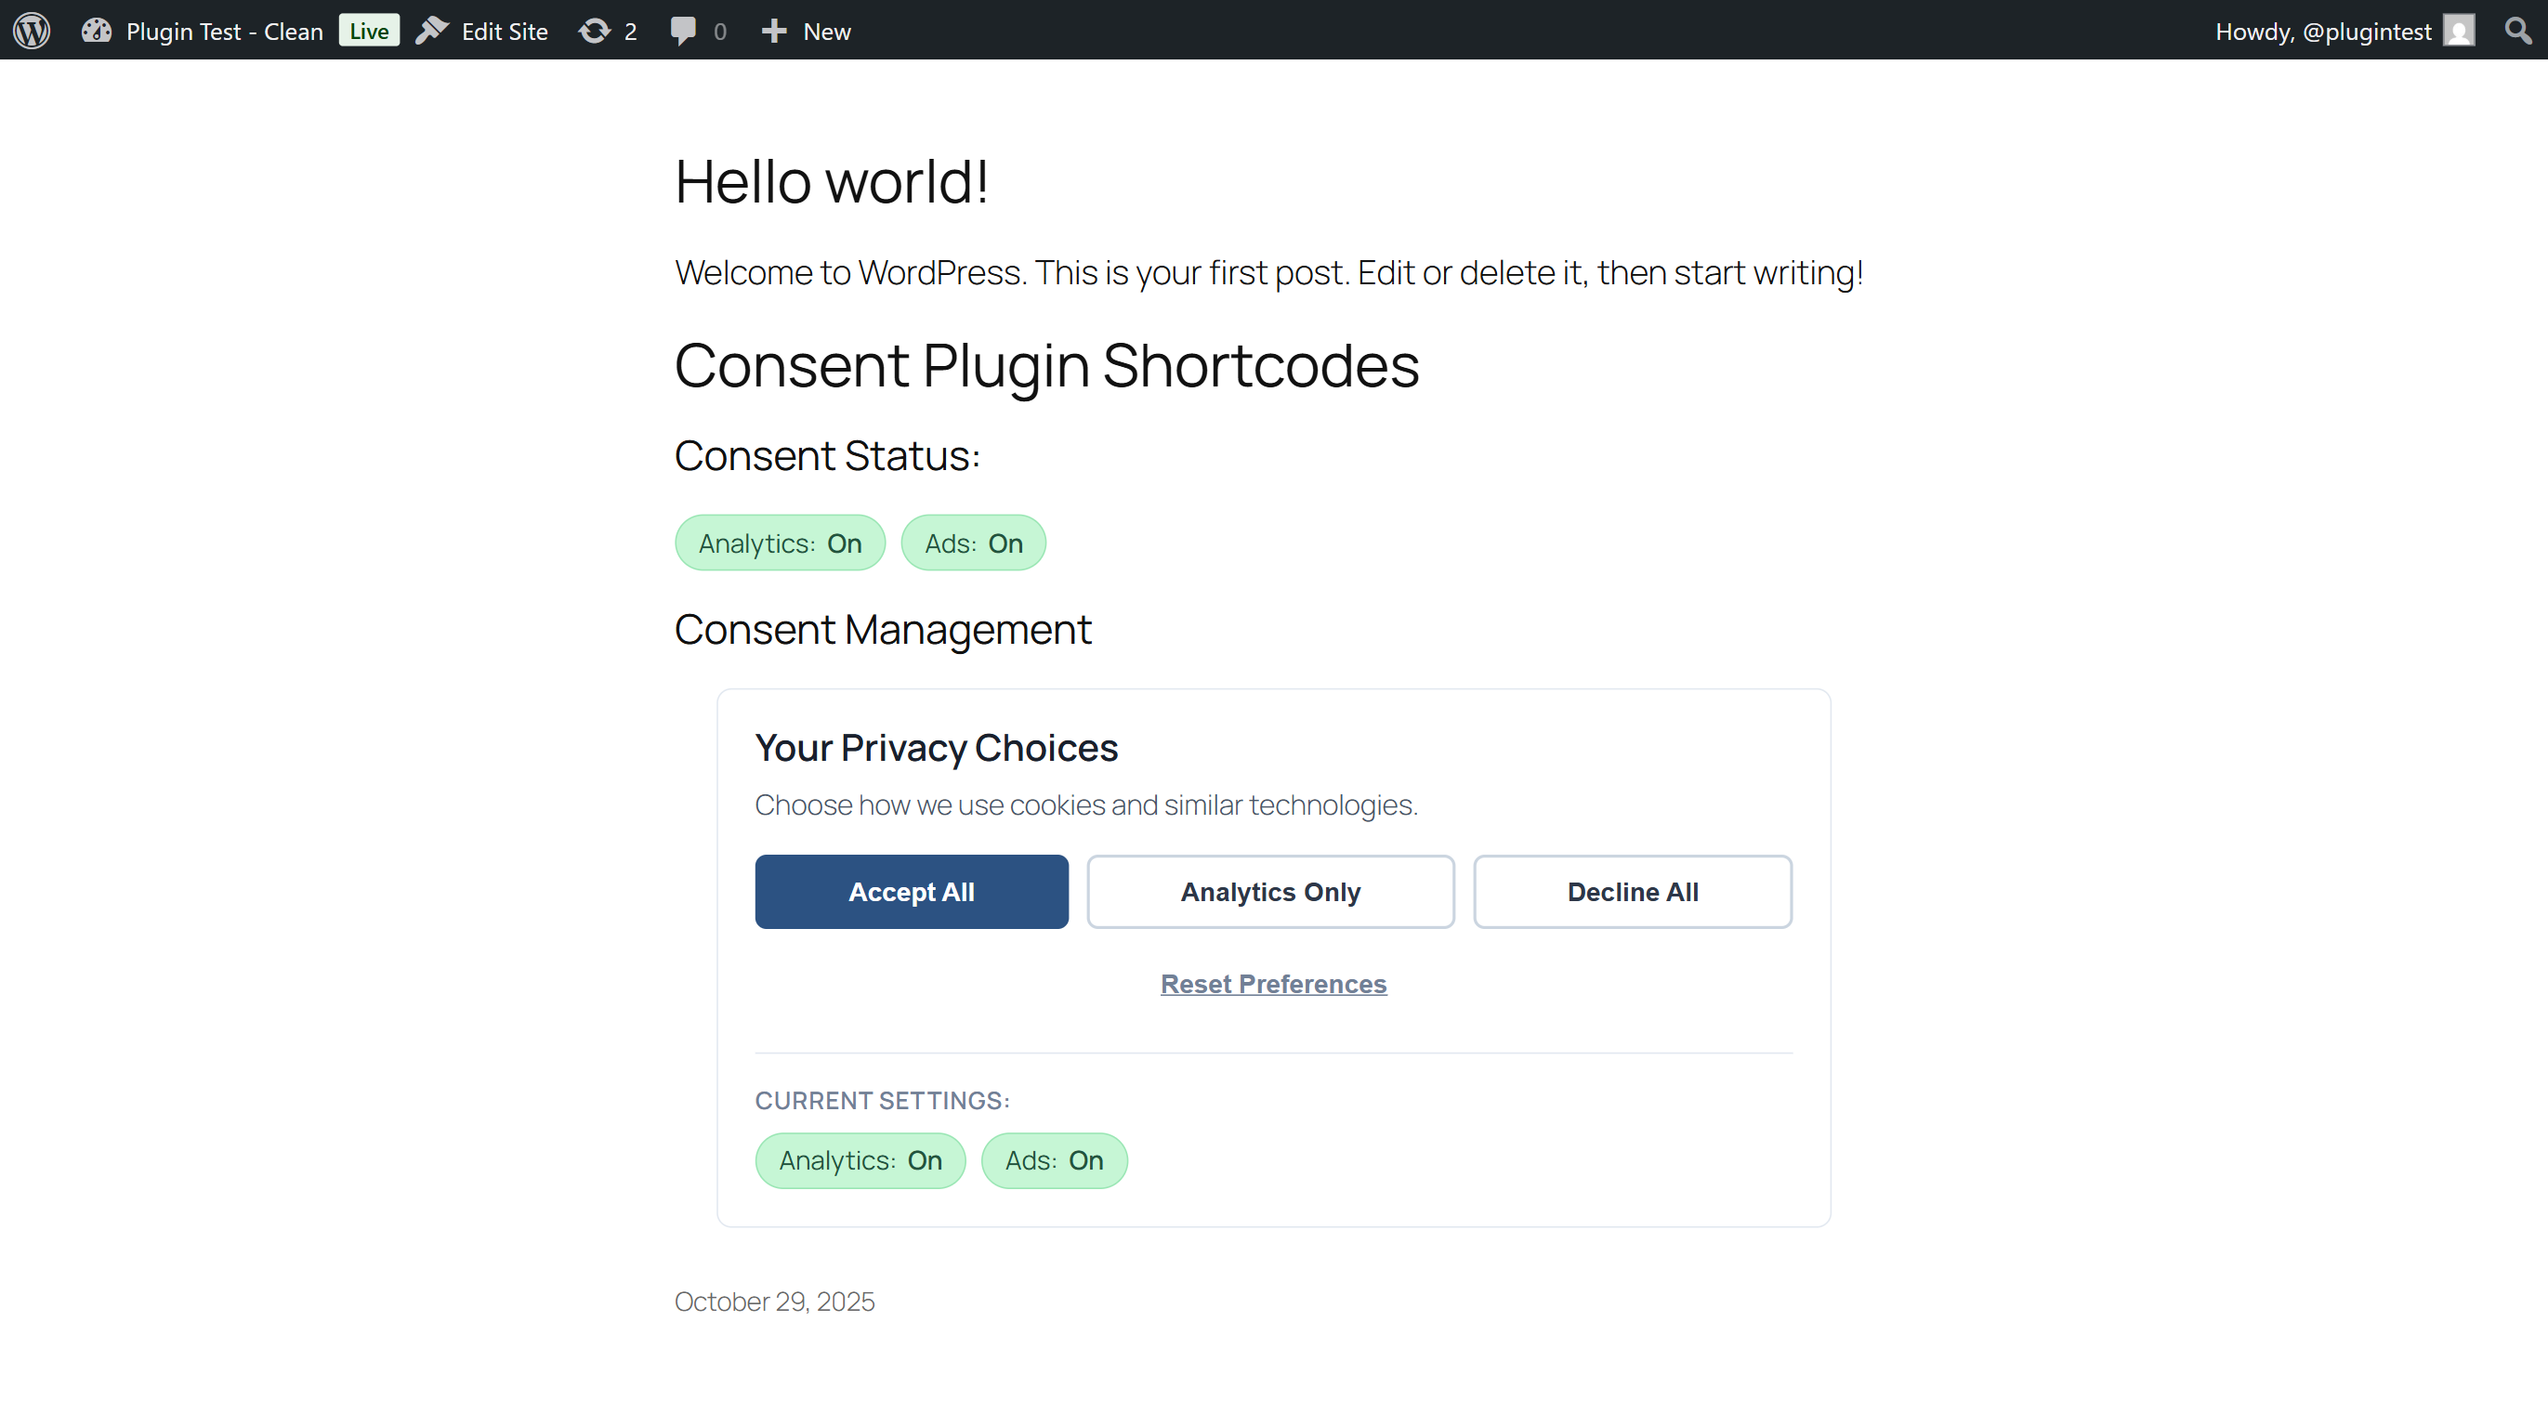The image size is (2548, 1426).
Task: Open the Plugin Test - Clean menu
Action: pos(225,32)
